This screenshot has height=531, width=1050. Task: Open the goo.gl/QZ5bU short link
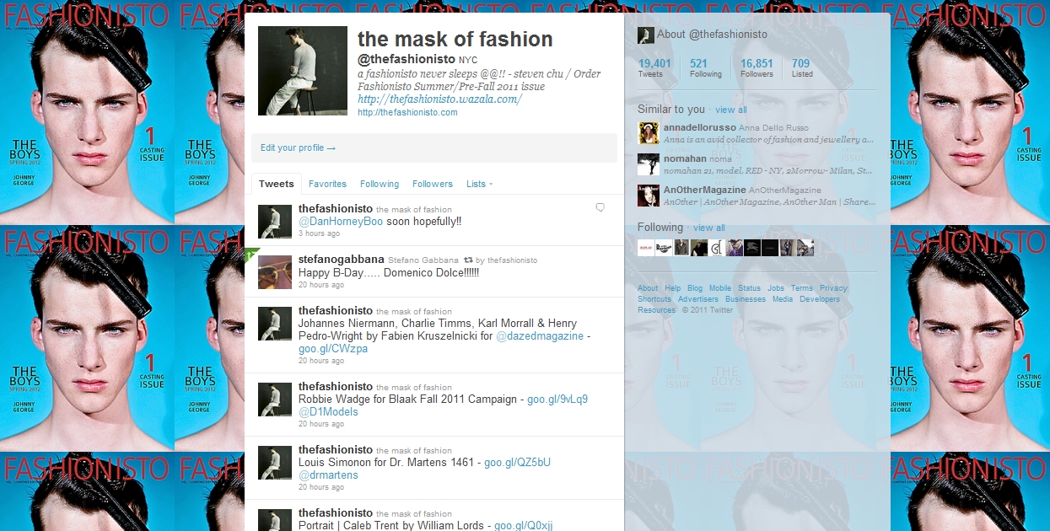point(517,462)
